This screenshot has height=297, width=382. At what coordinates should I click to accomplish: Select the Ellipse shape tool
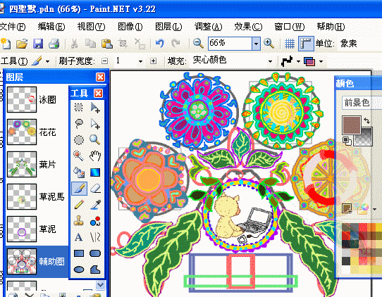coord(79,270)
